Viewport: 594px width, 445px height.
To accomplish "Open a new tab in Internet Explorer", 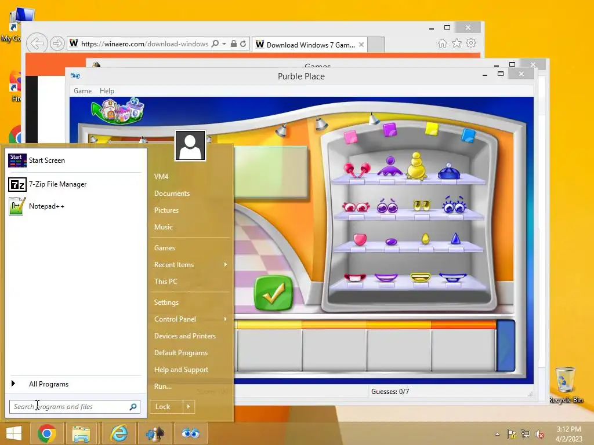I will click(376, 45).
